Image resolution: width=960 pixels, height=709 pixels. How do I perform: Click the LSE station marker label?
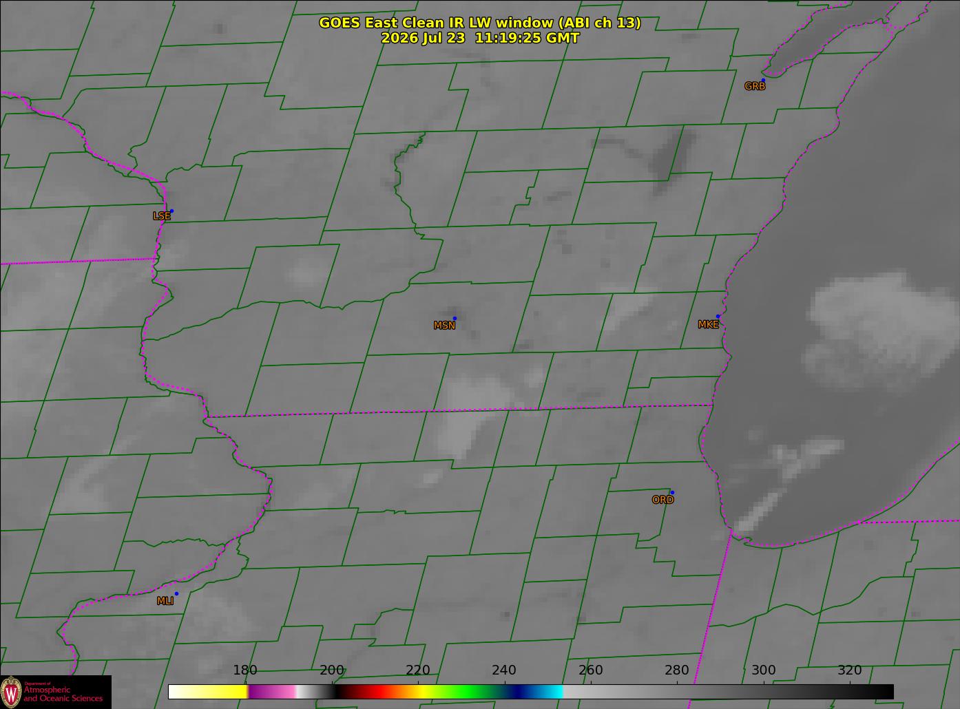(161, 215)
